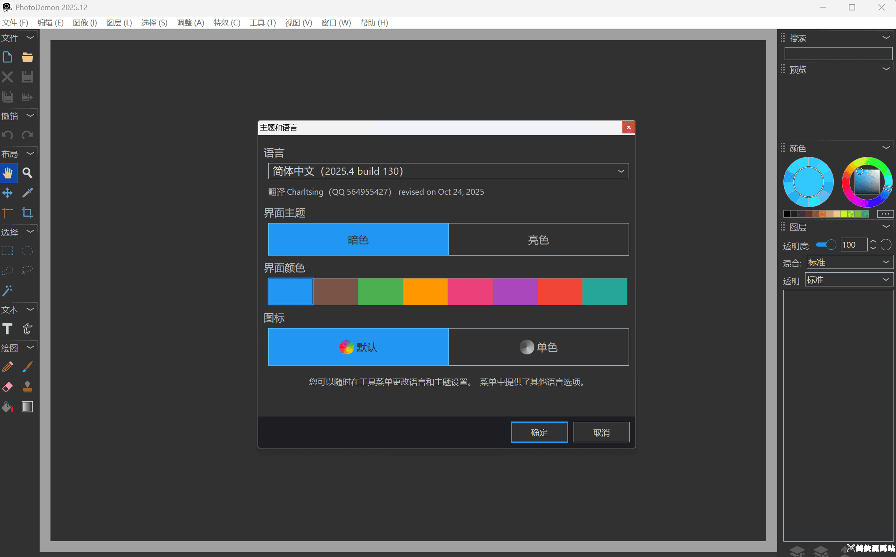Collapse the 图层 panel
The width and height of the screenshot is (896, 557).
click(x=886, y=226)
